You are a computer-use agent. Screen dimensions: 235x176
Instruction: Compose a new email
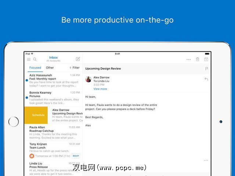pos(78,59)
